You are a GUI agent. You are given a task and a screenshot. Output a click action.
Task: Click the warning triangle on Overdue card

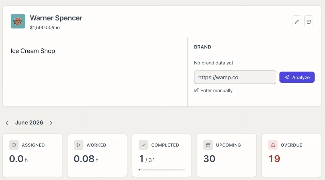coord(273,145)
